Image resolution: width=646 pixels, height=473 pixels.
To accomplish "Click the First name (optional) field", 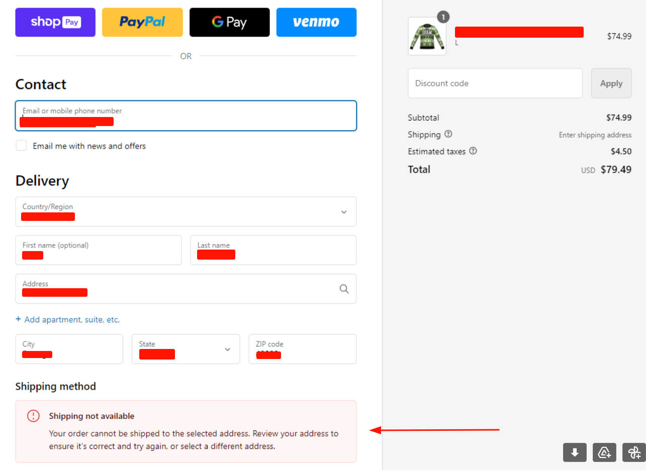I will click(99, 250).
